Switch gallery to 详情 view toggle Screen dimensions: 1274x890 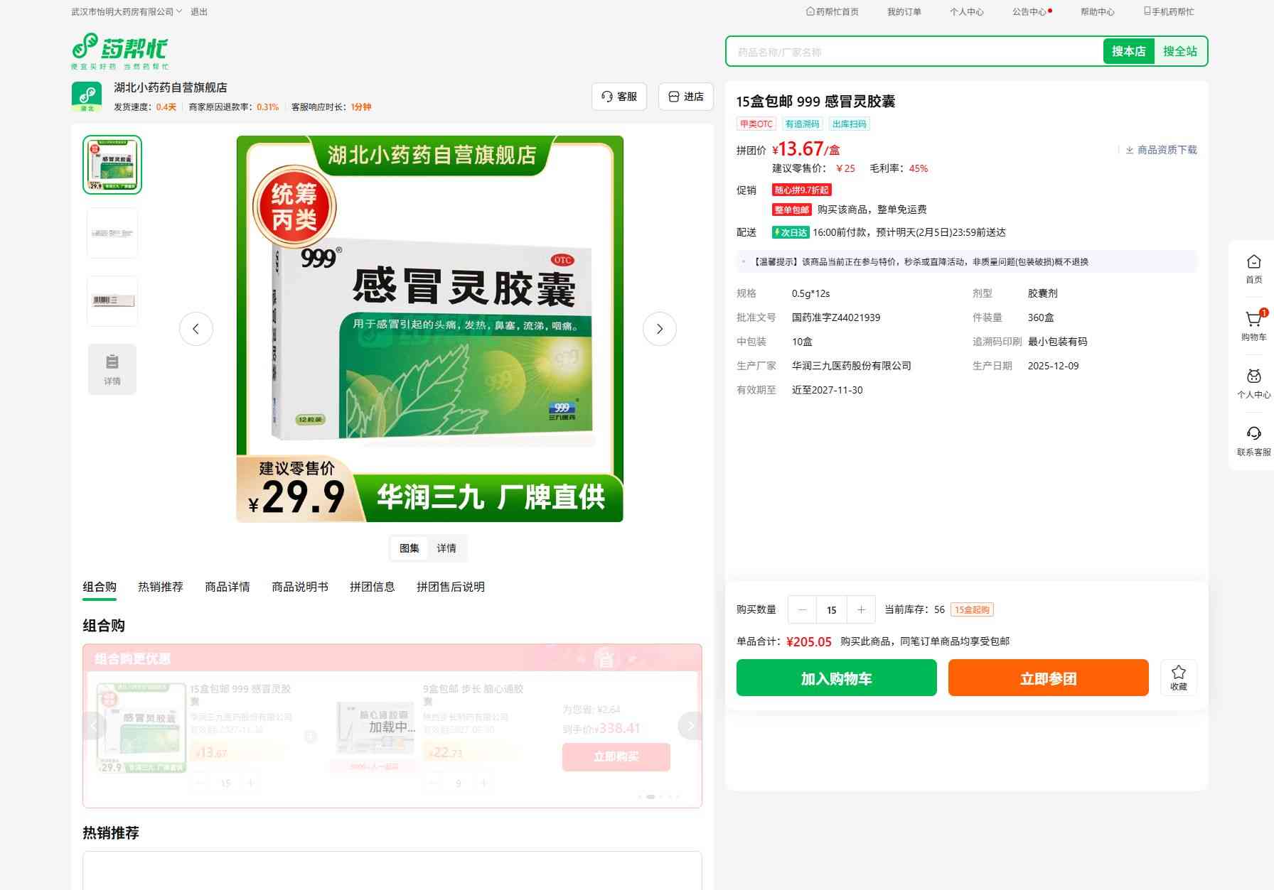click(x=446, y=548)
